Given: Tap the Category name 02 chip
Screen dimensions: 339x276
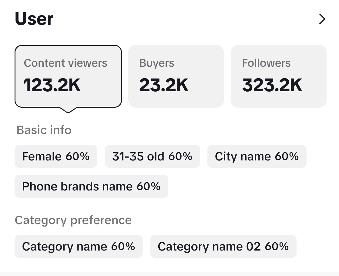Looking at the screenshot, I should pos(223,246).
